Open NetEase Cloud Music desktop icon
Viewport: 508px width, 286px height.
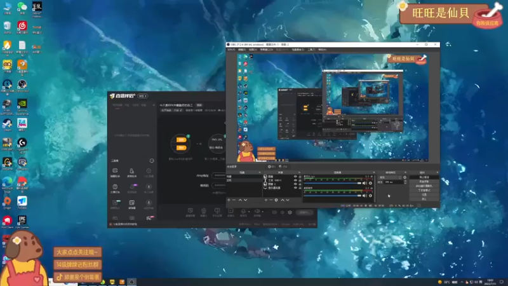pyautogui.click(x=22, y=27)
